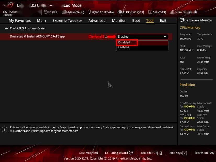Click the 1.200 V DRAM voltage value
The height and width of the screenshot is (162, 216).
[184, 73]
